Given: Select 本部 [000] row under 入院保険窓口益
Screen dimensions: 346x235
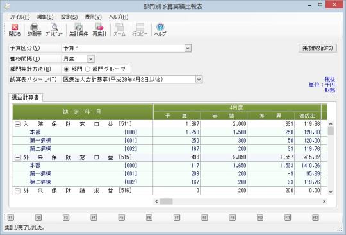Looking at the screenshot, I should click(x=169, y=132).
